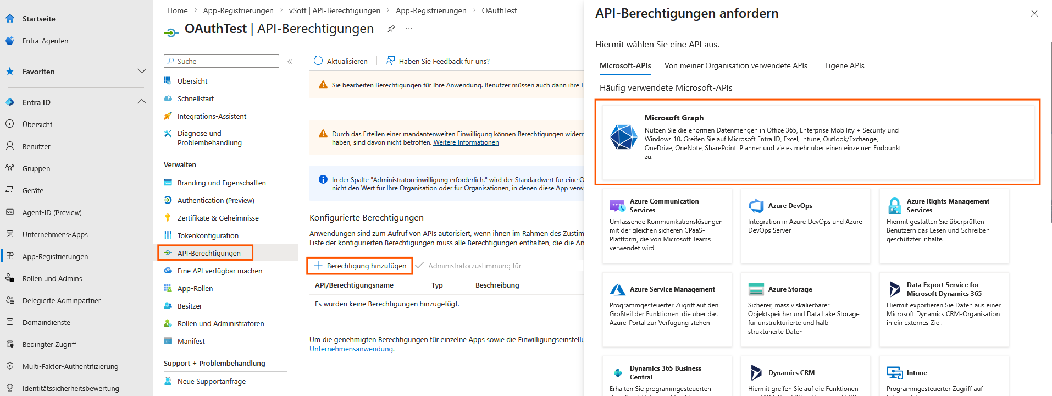The height and width of the screenshot is (396, 1052).
Task: Select the Azure Storage API tile
Action: (805, 310)
